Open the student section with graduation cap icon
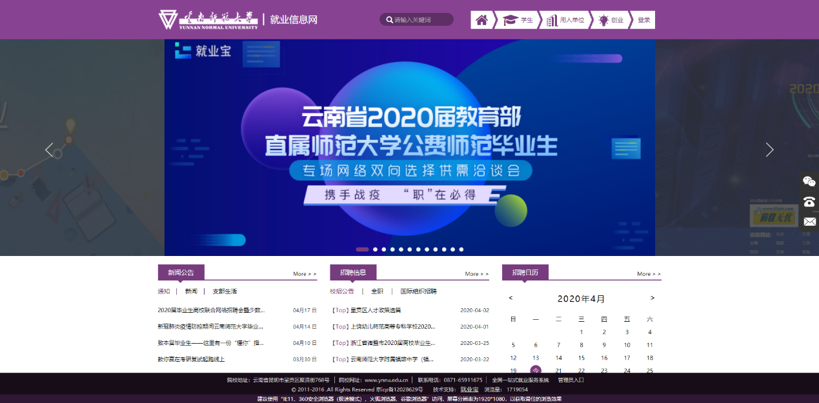This screenshot has height=403, width=819. pyautogui.click(x=518, y=20)
